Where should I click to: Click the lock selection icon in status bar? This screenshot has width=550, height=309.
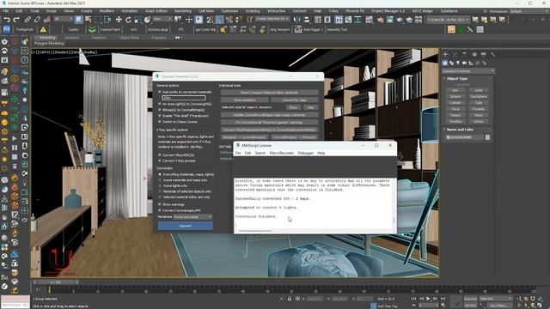290,299
